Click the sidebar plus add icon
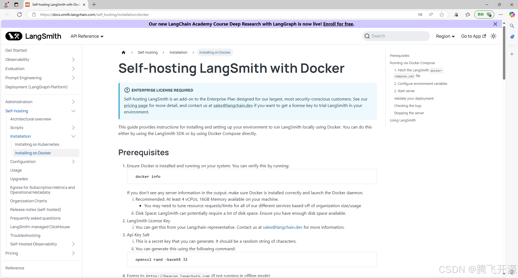 point(512,54)
